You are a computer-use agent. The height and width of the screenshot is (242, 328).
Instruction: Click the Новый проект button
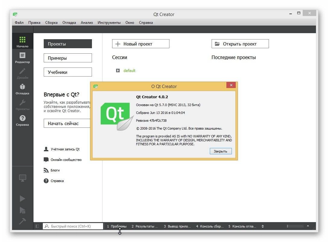(140, 44)
